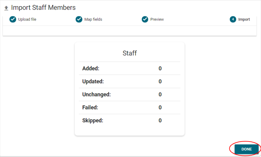Click the Failed row label
The width and height of the screenshot is (261, 157).
click(x=90, y=107)
